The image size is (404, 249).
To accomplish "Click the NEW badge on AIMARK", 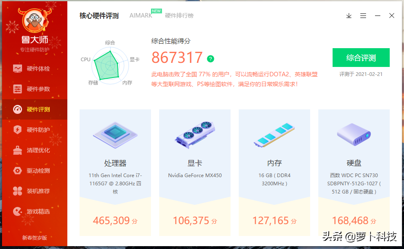I will click(x=156, y=11).
